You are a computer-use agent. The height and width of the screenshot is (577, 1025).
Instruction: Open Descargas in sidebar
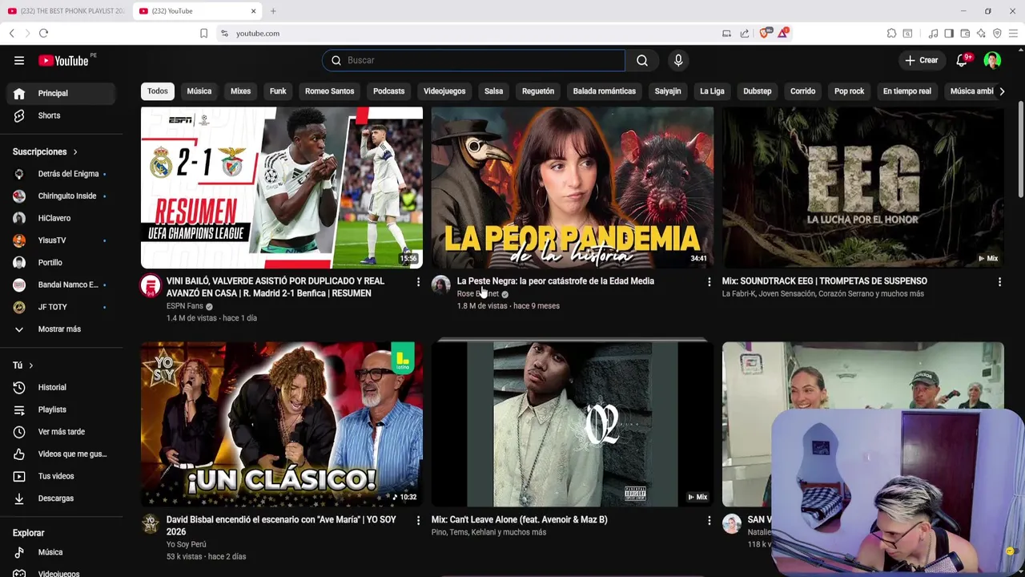pos(56,498)
